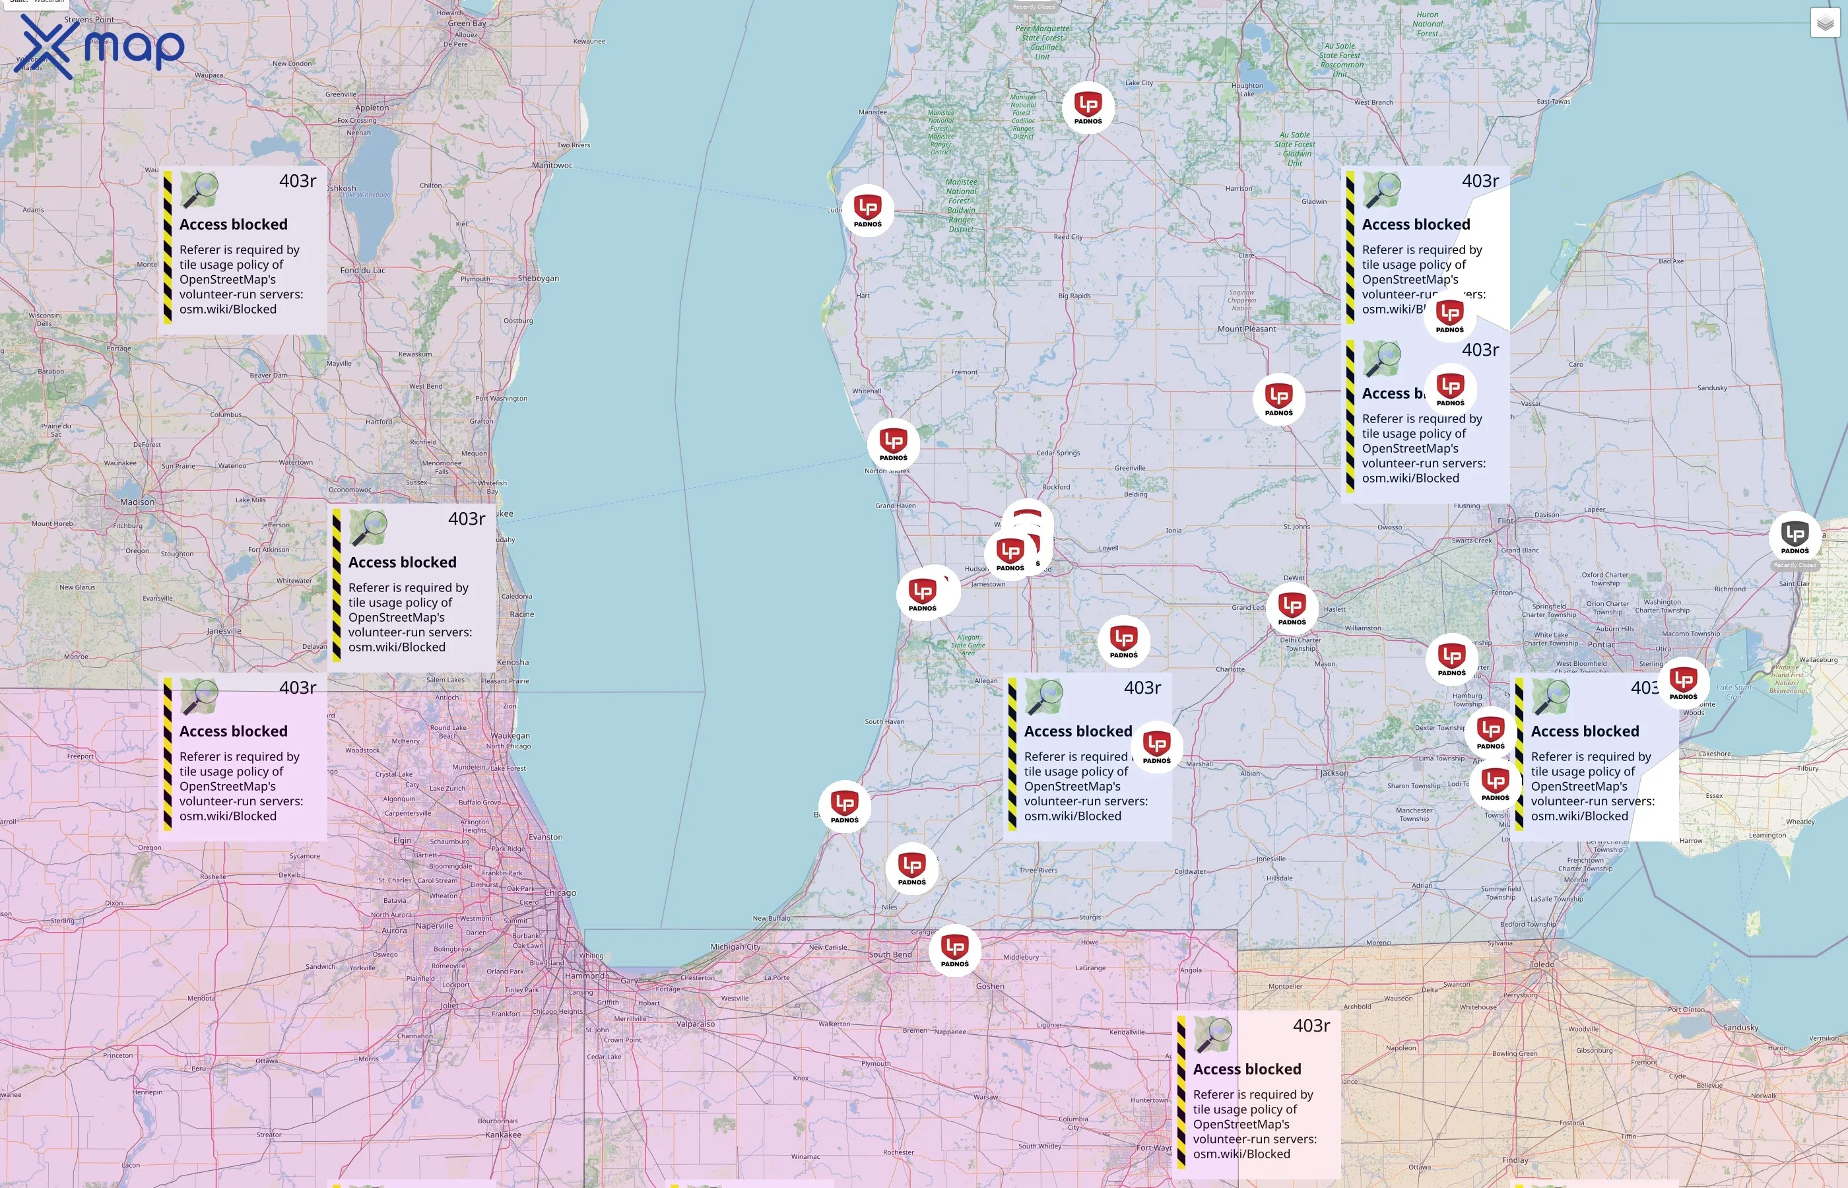Click the Manitowoc city label
This screenshot has height=1188, width=1848.
point(552,165)
